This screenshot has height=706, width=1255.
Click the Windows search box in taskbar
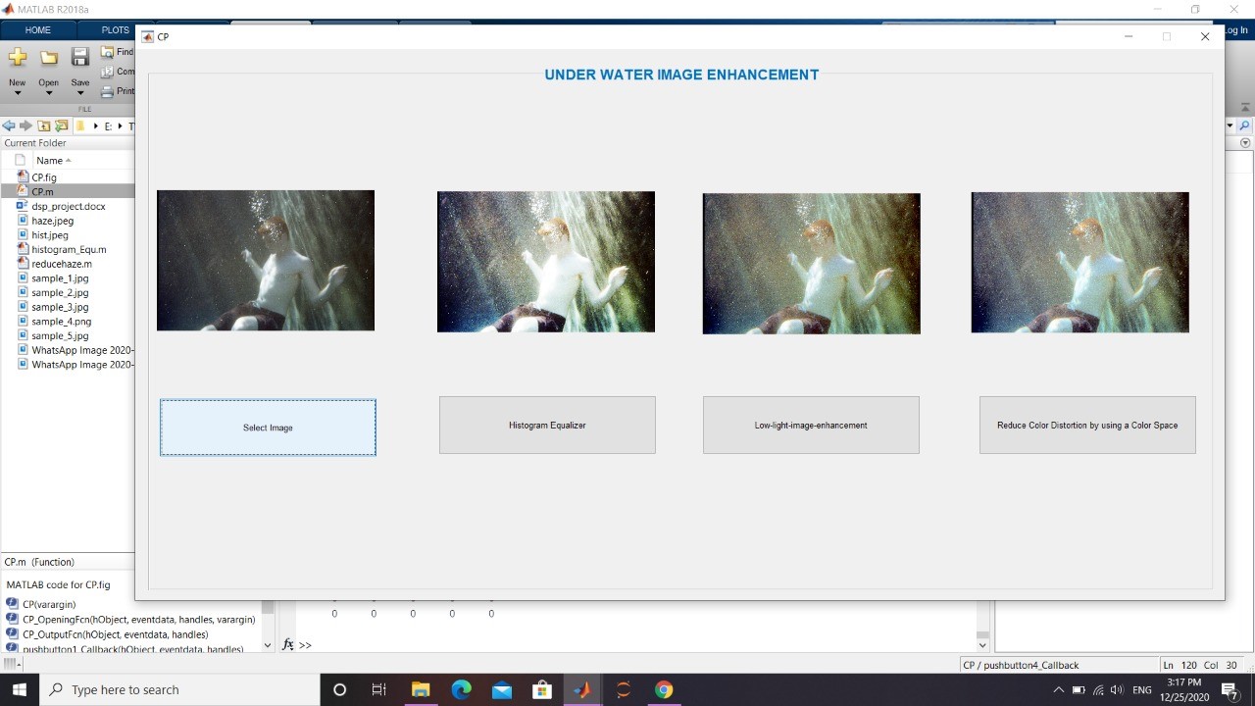[179, 689]
